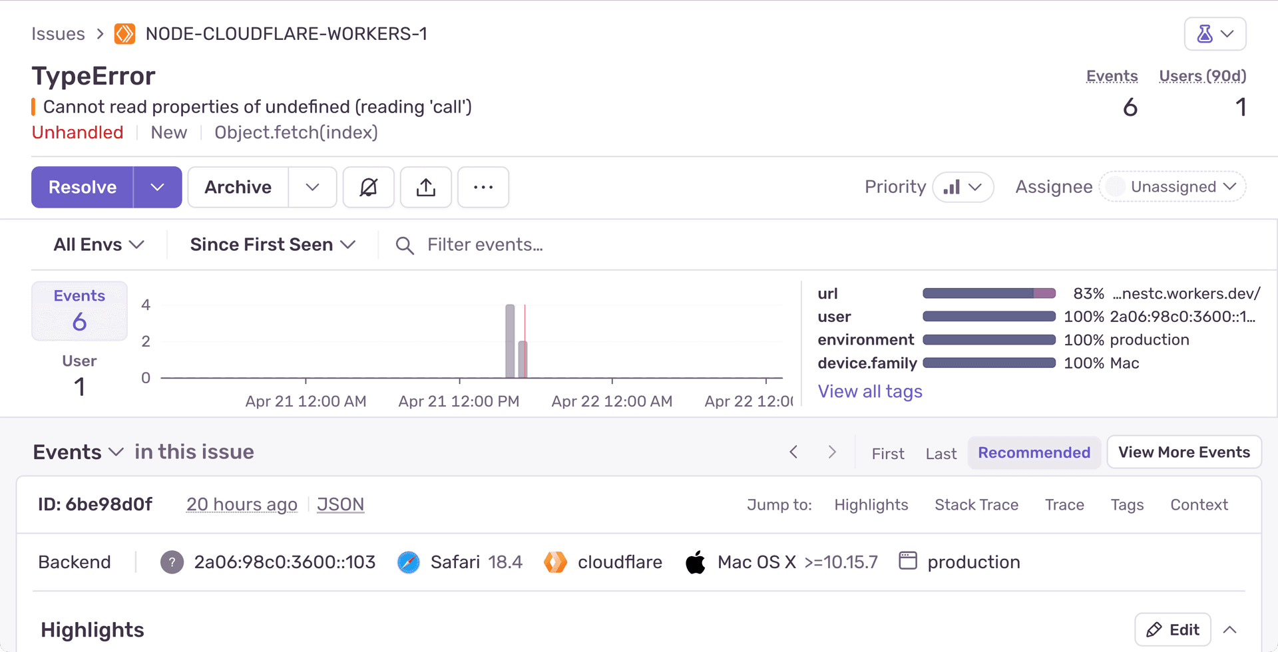Click the magnifier search icon in filter bar

click(x=405, y=245)
